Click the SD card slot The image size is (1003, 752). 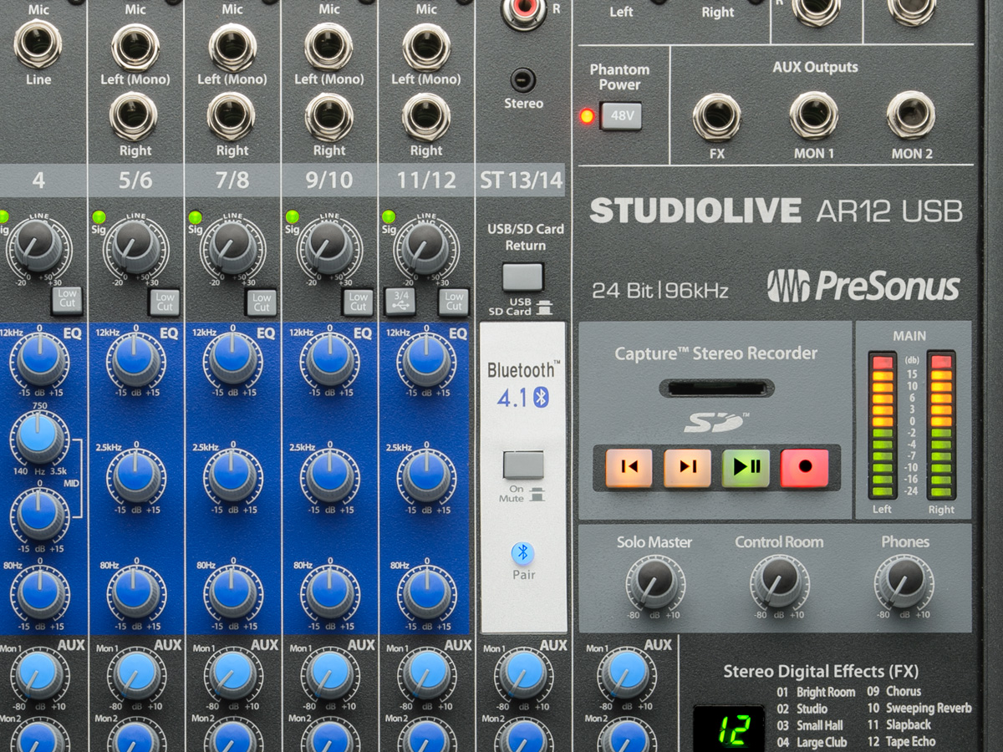(716, 389)
